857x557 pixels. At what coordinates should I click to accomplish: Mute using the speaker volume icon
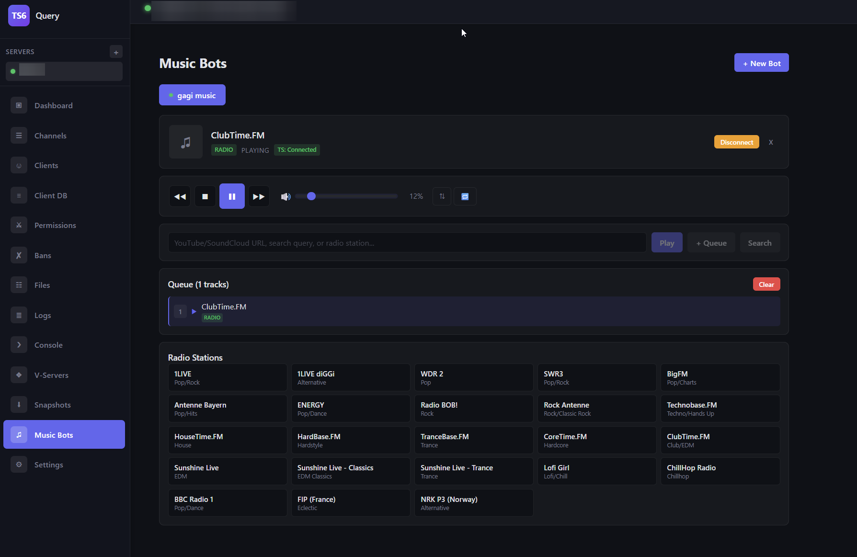pos(286,196)
